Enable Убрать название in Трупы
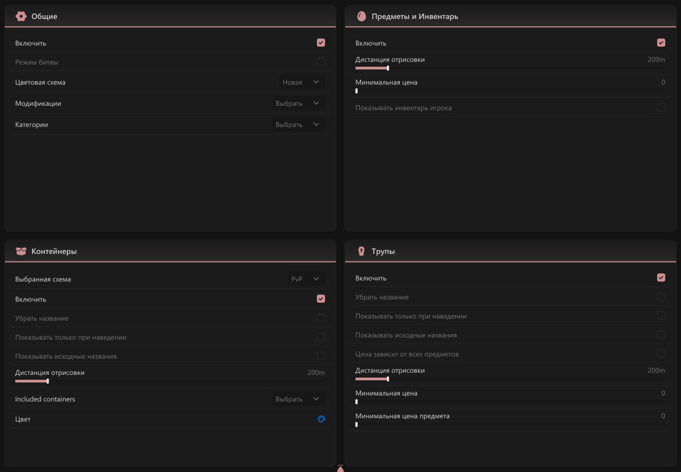681x472 pixels. [661, 297]
